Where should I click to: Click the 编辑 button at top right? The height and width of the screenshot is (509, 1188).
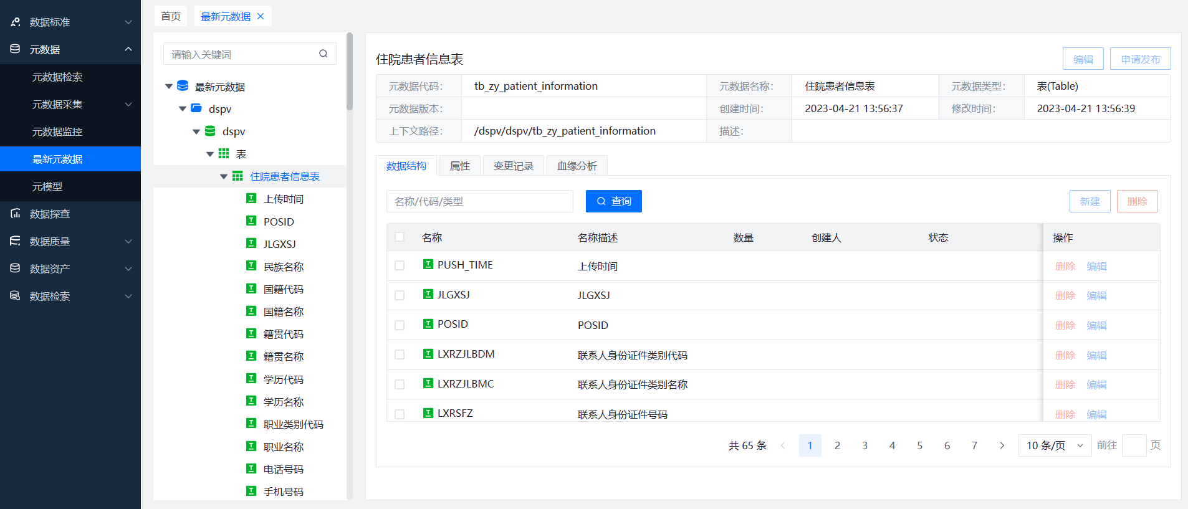[x=1083, y=59]
